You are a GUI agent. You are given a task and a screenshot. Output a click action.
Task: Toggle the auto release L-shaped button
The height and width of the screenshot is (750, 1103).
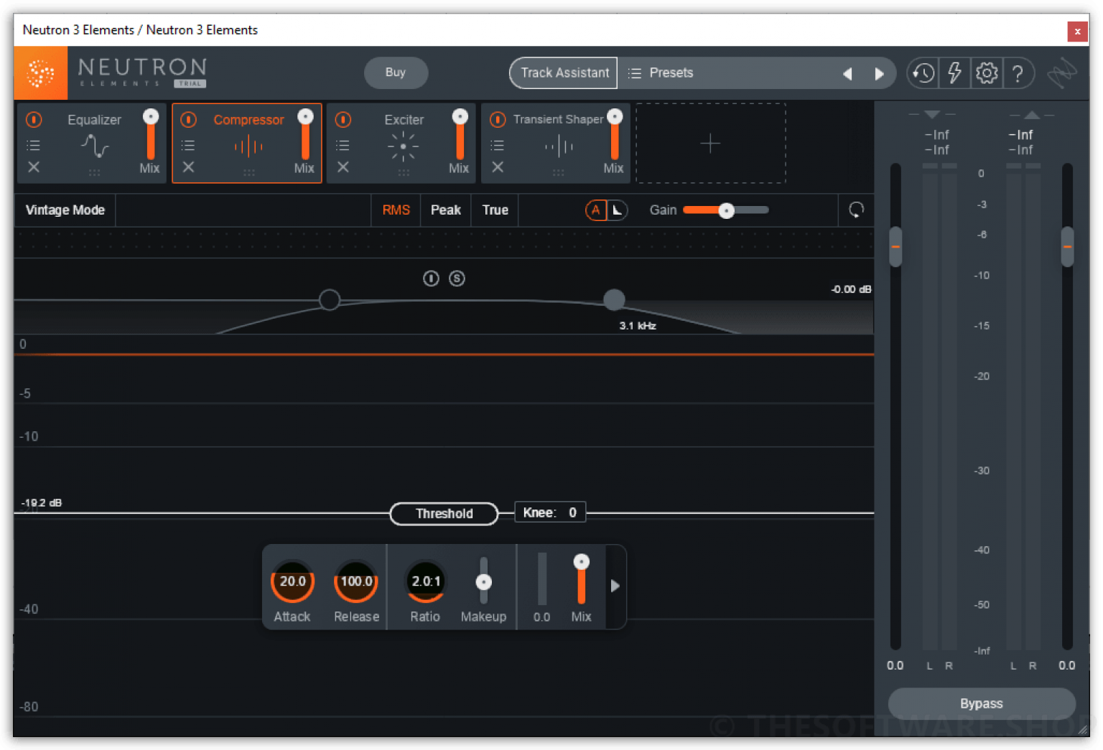[x=617, y=210]
